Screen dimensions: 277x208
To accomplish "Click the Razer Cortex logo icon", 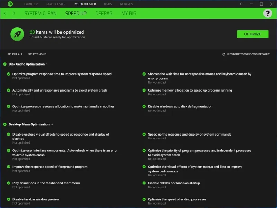I will tap(10, 4).
